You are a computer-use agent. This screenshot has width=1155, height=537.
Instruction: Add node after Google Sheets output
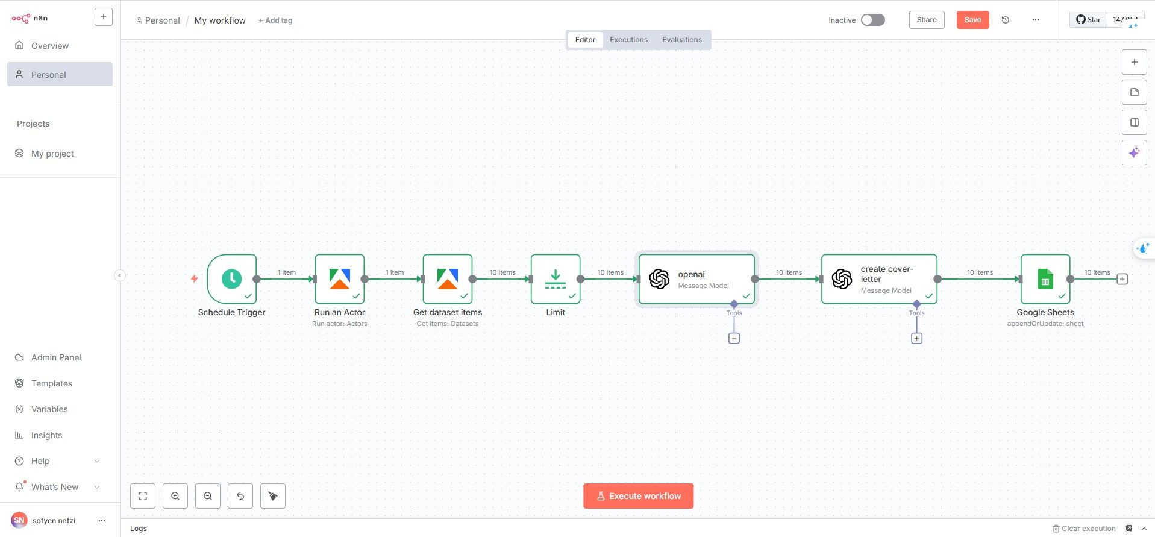[x=1122, y=279]
